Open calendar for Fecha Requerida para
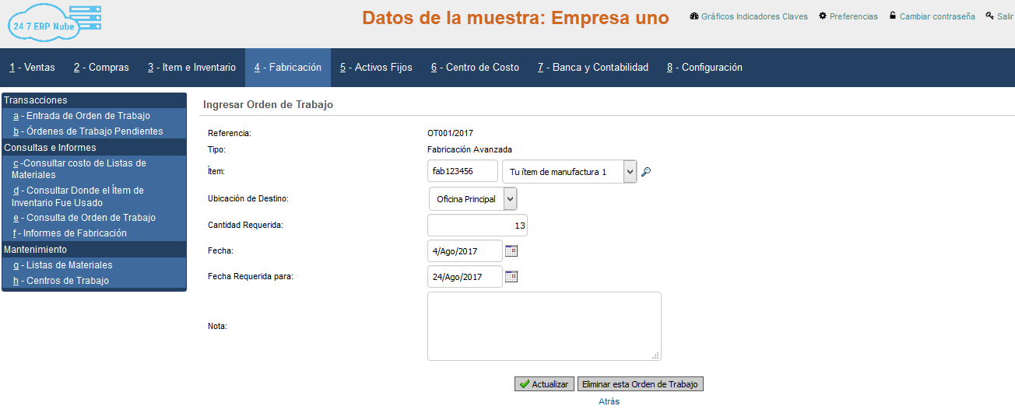The width and height of the screenshot is (1015, 413). click(x=511, y=276)
